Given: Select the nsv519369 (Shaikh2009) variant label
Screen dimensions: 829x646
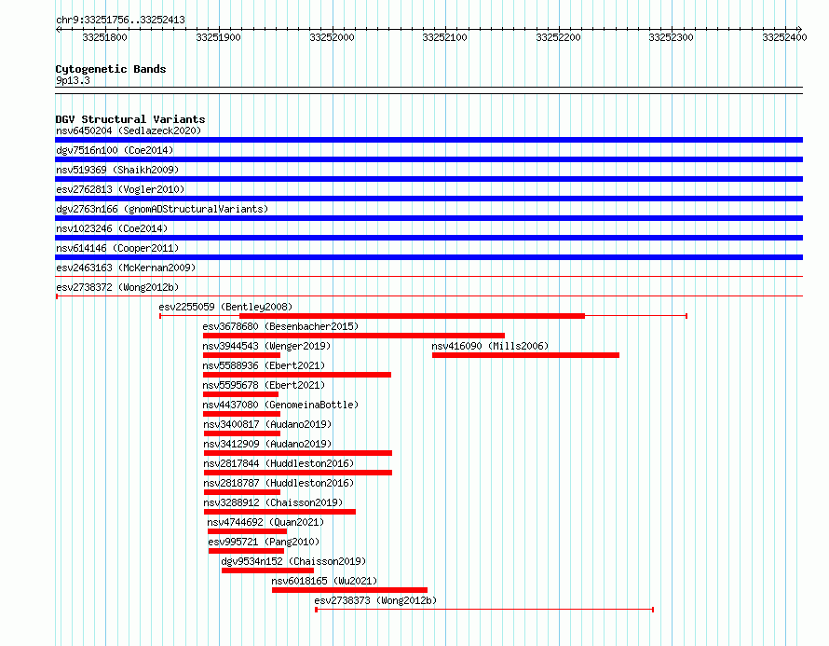Looking at the screenshot, I should tap(117, 170).
